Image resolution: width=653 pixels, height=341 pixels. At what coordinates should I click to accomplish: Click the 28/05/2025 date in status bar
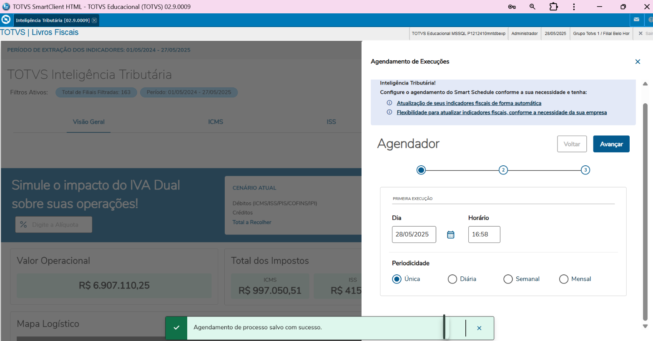point(555,33)
